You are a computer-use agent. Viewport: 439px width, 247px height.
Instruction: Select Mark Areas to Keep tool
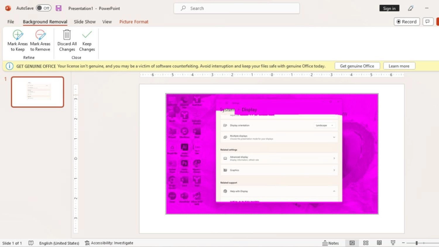pos(18,41)
